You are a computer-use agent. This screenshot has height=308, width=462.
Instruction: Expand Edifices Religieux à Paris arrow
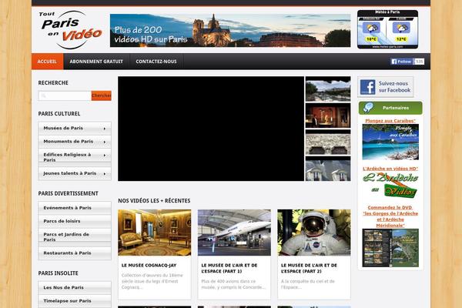coord(105,155)
